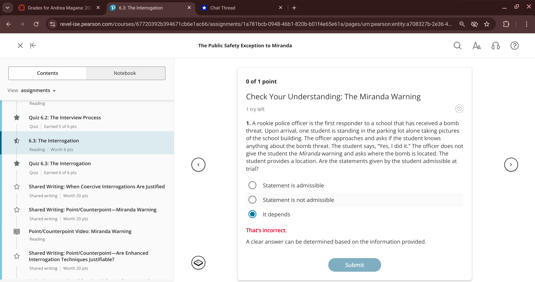Click the address bar URL

coord(256,24)
